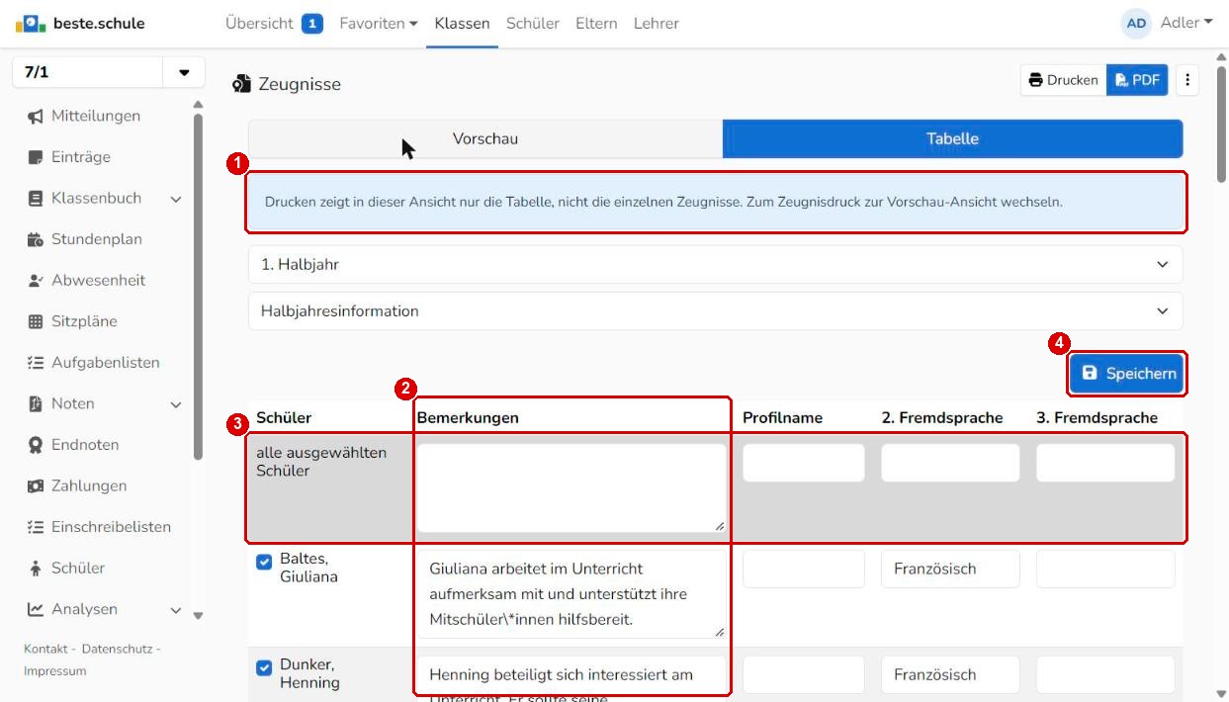Open the Datenschutz footer link
The height and width of the screenshot is (702, 1229).
click(117, 649)
